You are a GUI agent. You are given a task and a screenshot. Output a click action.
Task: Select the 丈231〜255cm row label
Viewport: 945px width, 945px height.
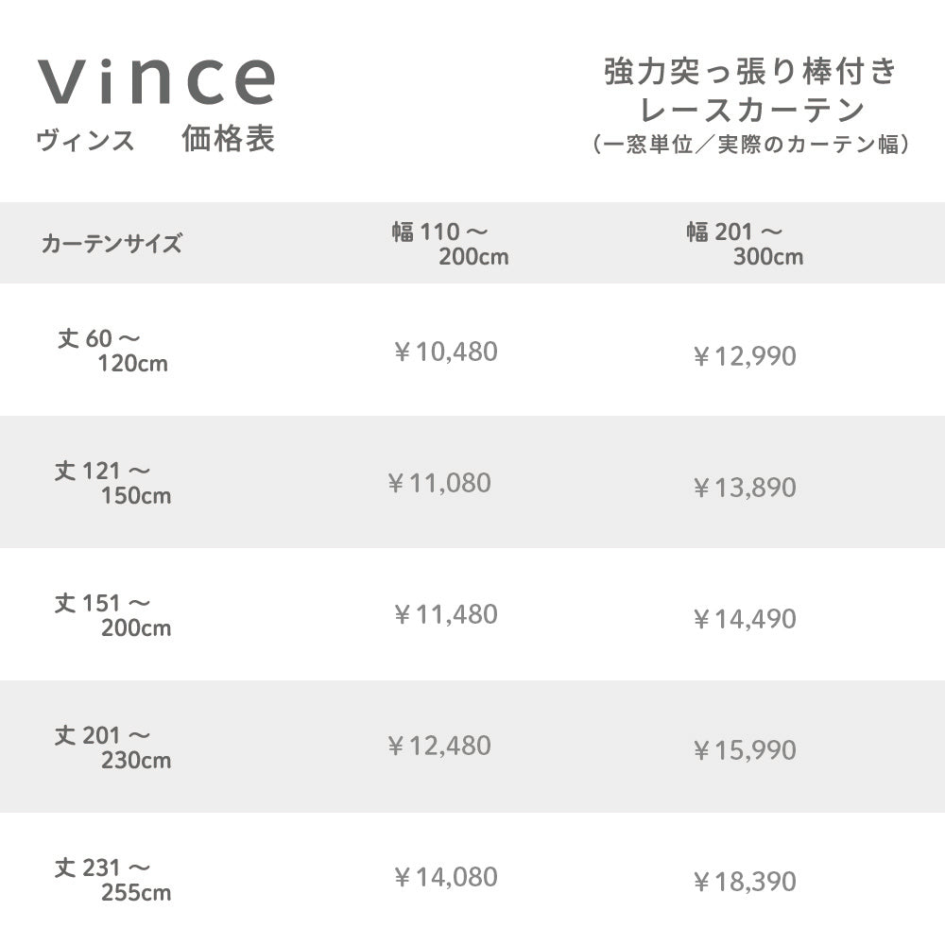tap(112, 879)
